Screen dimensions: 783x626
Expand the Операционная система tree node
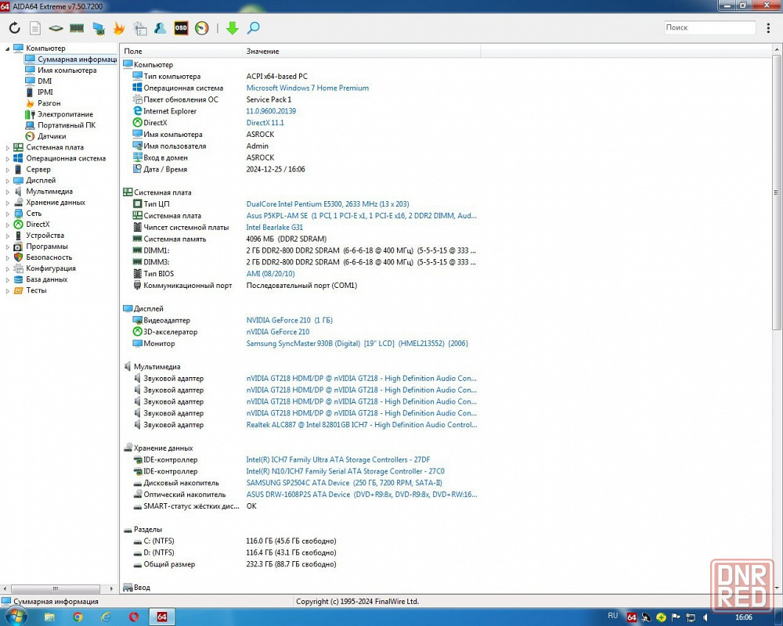7,159
